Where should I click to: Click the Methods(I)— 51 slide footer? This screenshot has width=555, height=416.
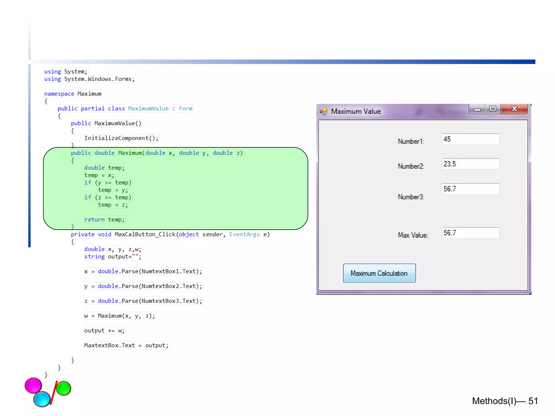pyautogui.click(x=504, y=401)
